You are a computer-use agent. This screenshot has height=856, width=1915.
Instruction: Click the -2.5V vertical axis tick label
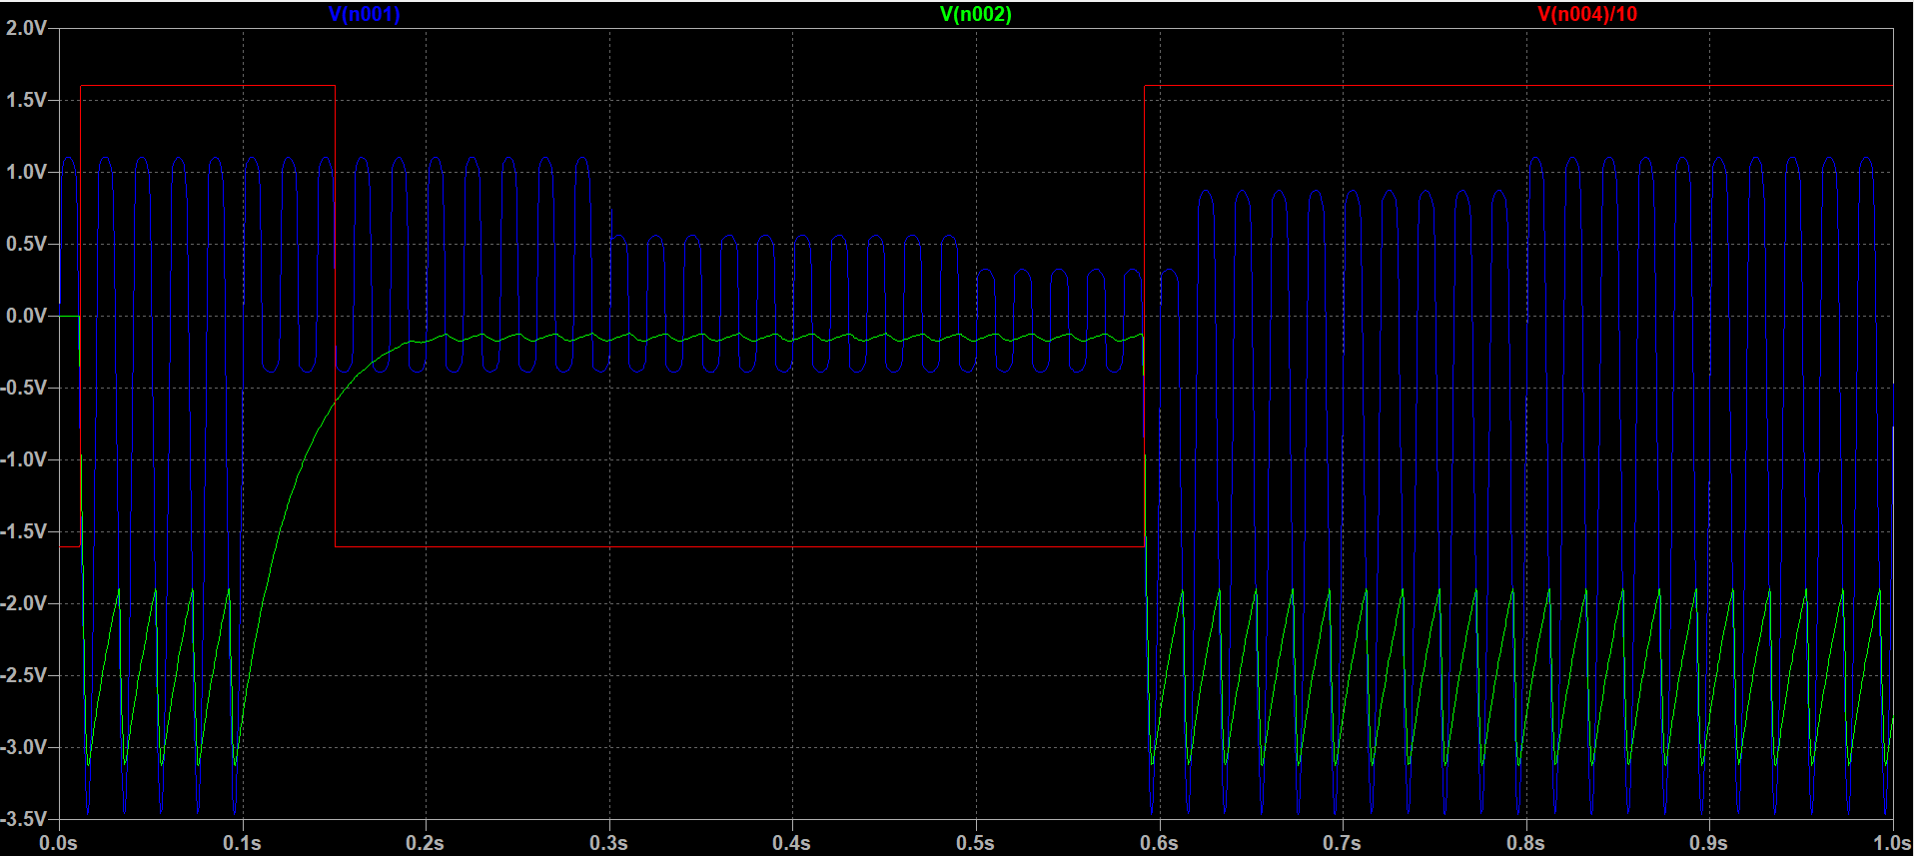click(x=24, y=675)
